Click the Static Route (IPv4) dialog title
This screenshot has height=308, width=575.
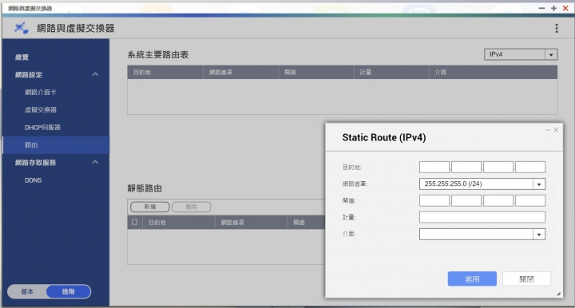pyautogui.click(x=384, y=138)
